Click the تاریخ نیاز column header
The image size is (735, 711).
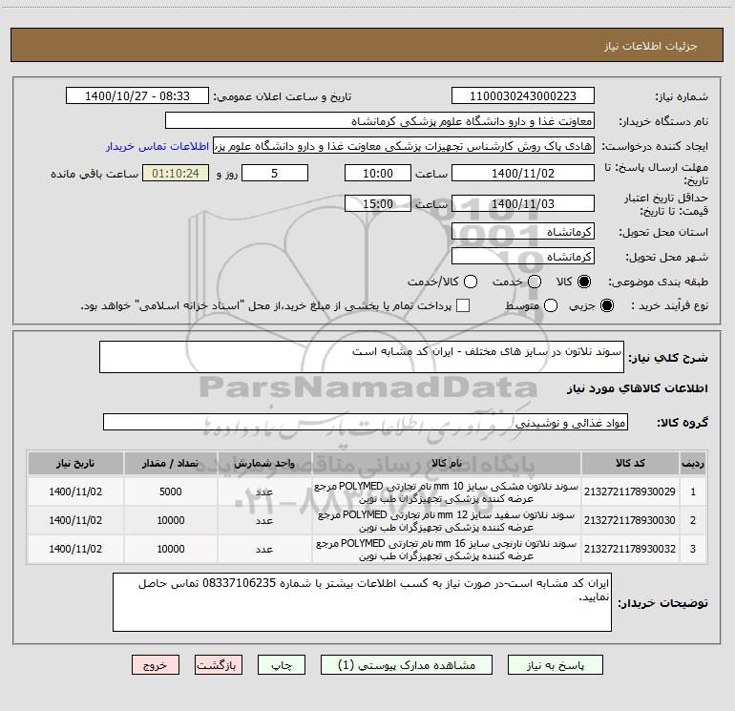pyautogui.click(x=75, y=464)
